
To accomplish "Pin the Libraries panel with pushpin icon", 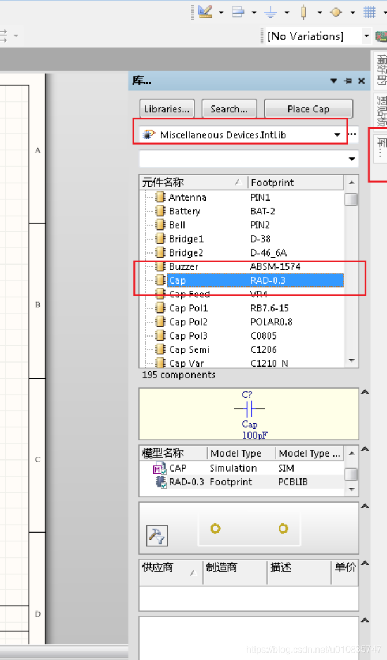I will (348, 81).
